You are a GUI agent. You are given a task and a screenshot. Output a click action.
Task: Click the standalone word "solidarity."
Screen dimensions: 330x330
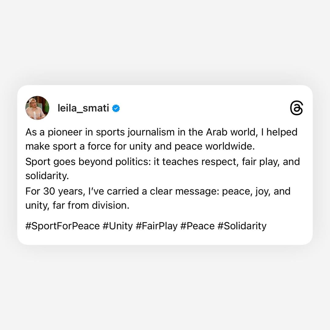47,176
